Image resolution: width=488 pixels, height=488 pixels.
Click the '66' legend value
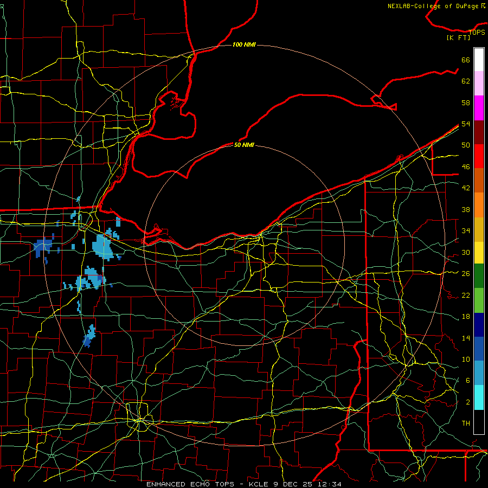pyautogui.click(x=466, y=60)
